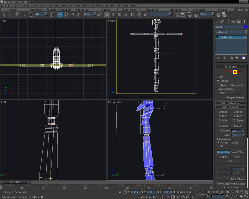
Task: Open the Modifiers menu
Action: click(54, 5)
